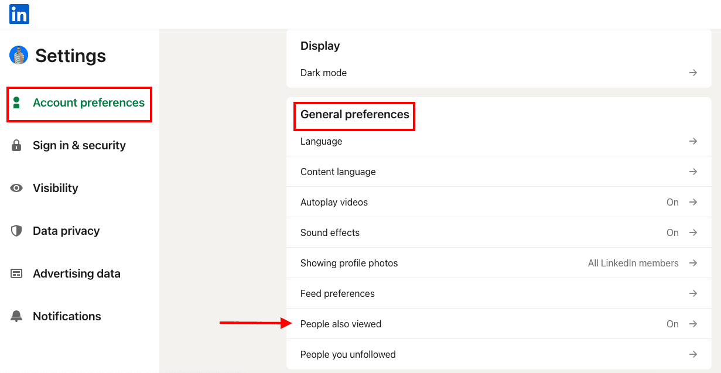This screenshot has height=373, width=721.
Task: Select the Account preferences person icon
Action: tap(16, 103)
